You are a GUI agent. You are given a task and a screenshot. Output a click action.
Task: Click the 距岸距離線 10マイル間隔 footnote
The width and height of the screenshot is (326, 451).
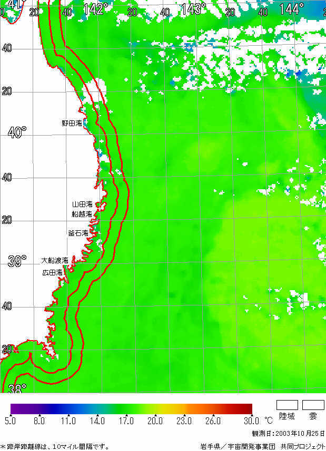point(55,447)
